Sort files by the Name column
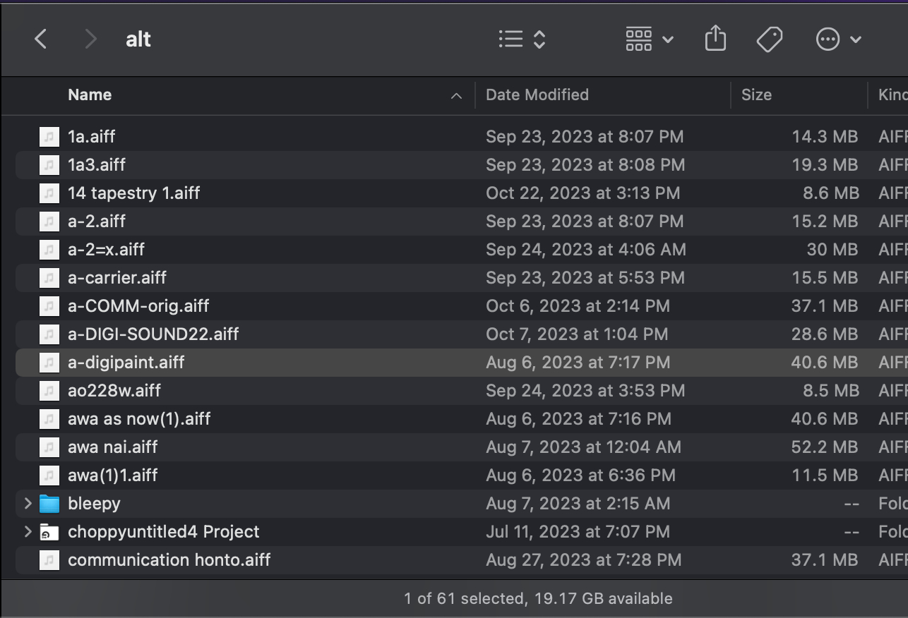The width and height of the screenshot is (908, 618). pos(90,95)
